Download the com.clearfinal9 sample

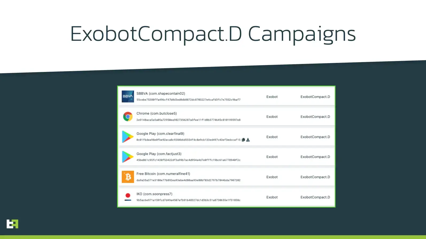pos(248,140)
